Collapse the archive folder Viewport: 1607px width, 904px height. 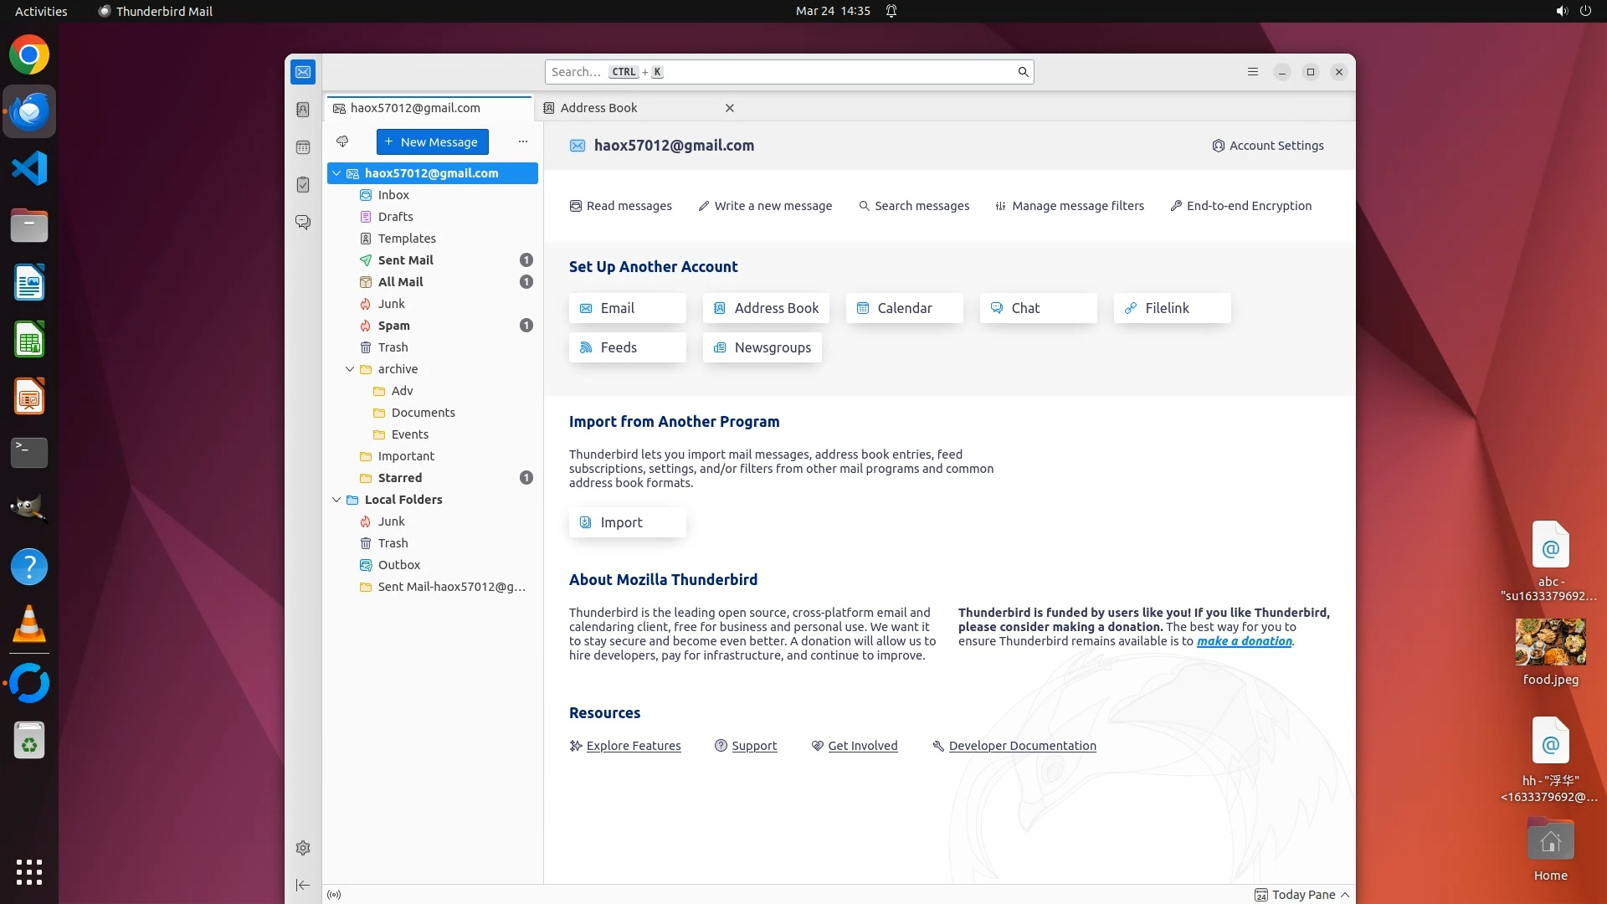[x=350, y=369]
